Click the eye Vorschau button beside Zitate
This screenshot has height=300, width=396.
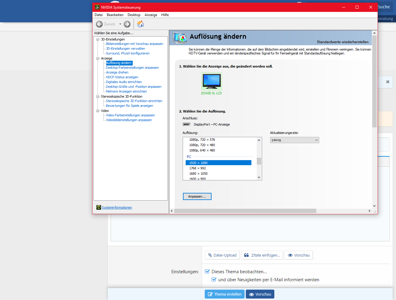[x=299, y=255]
